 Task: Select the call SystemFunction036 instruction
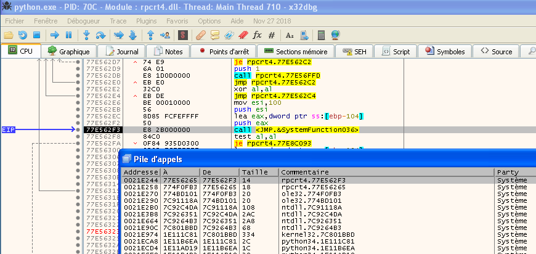(296, 129)
